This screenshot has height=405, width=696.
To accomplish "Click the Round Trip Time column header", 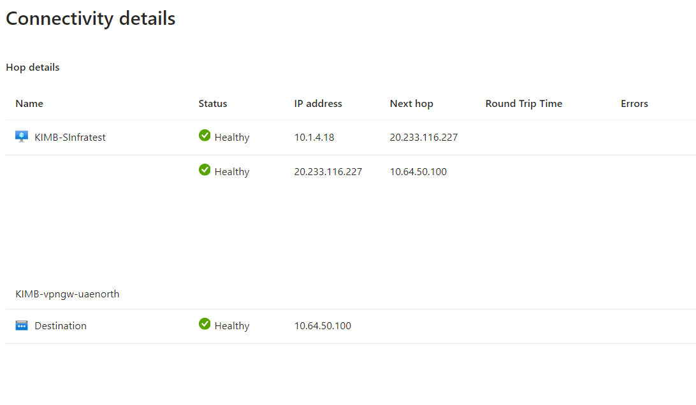I will point(523,103).
